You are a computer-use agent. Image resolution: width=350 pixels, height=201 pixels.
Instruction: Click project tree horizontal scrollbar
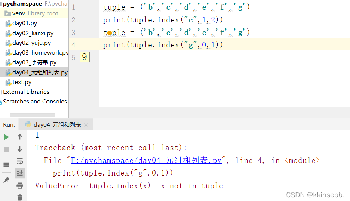33,115
